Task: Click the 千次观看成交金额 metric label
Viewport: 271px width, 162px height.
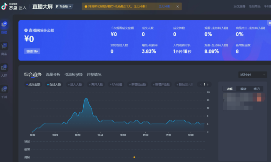Action: click(122, 28)
